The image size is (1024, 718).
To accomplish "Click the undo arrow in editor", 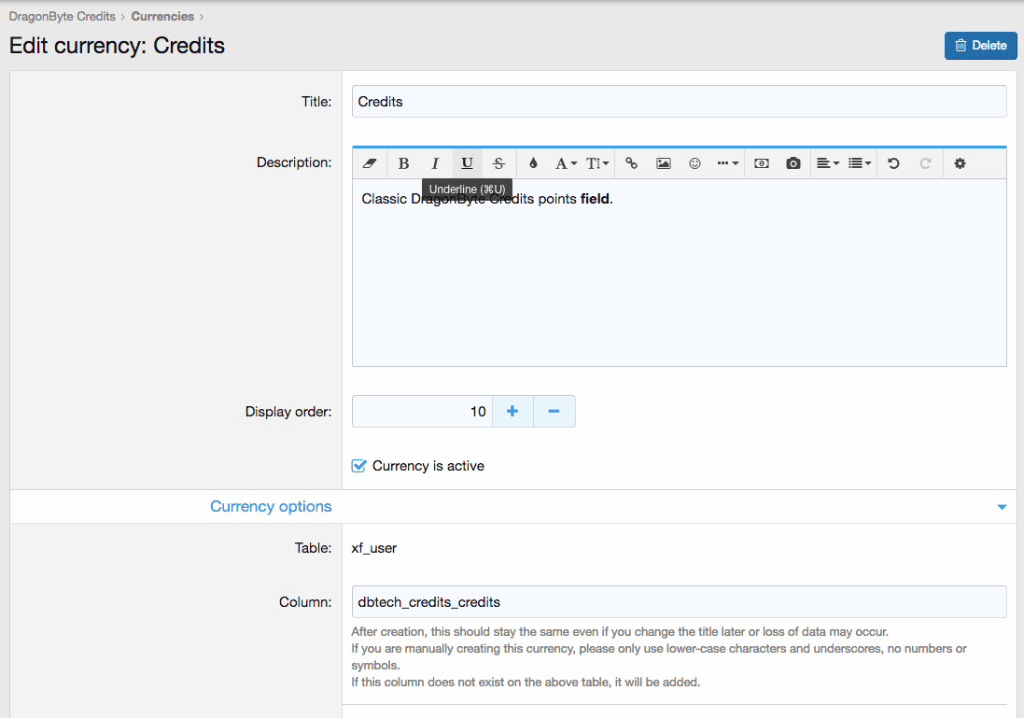I will coord(893,163).
